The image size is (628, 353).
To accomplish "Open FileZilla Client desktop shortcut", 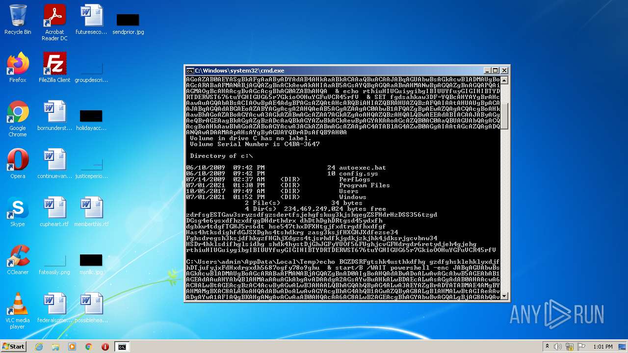I will pyautogui.click(x=54, y=68).
